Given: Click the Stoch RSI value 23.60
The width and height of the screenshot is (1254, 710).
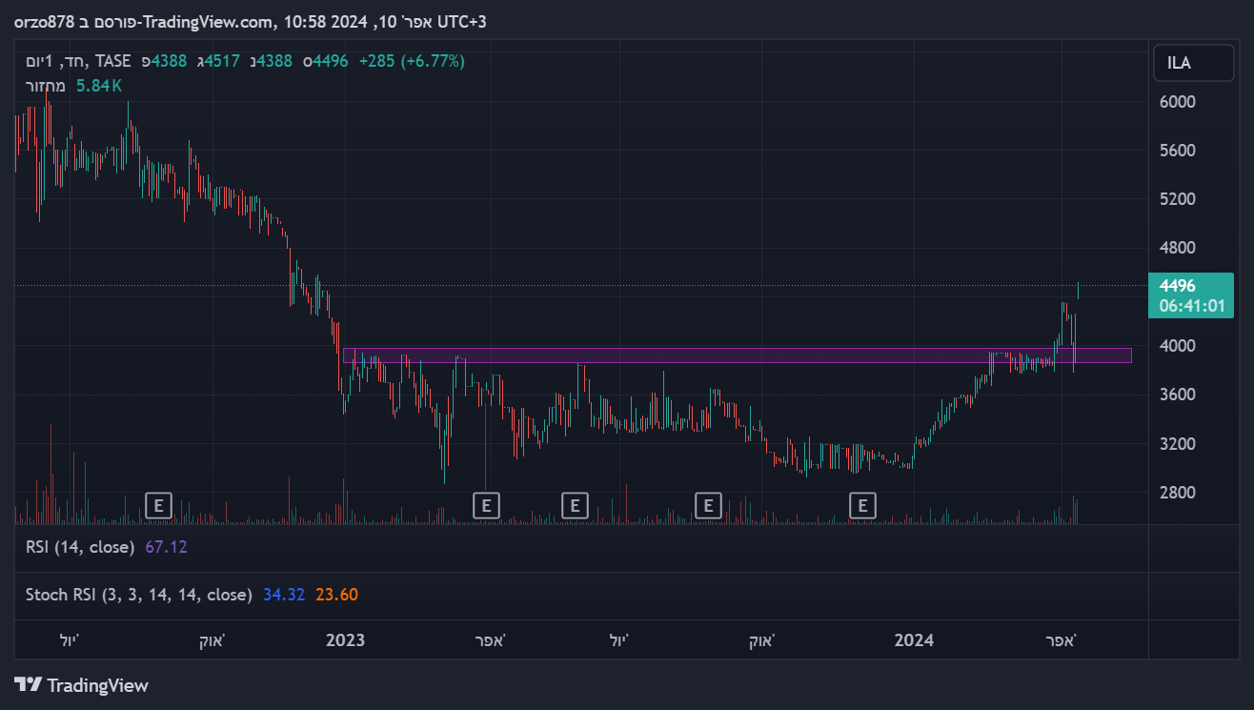Looking at the screenshot, I should coord(337,595).
